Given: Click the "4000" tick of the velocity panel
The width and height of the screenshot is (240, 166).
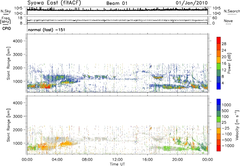Looking at the screenshot, I should (17, 103).
